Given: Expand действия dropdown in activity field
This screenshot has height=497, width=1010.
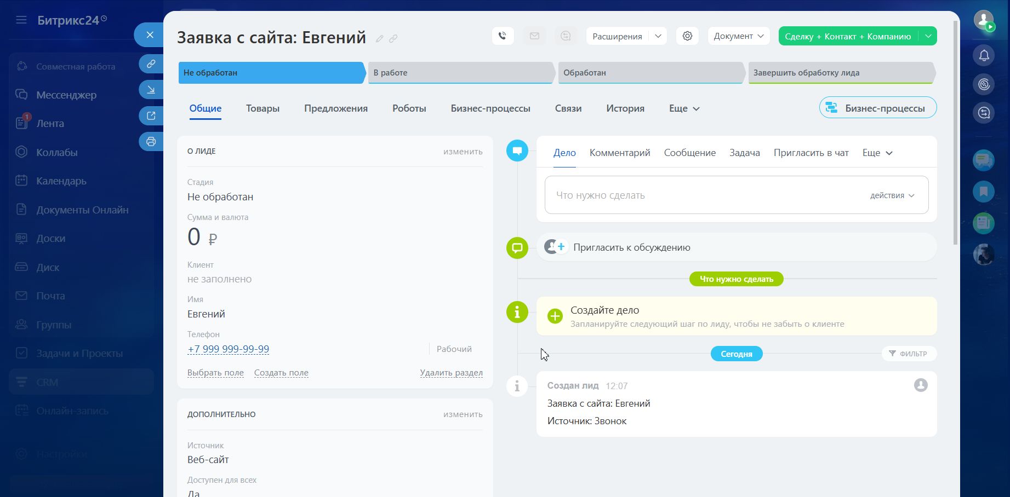Looking at the screenshot, I should tap(892, 195).
